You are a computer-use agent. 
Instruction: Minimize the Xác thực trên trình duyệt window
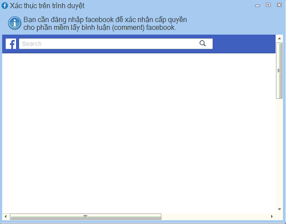click(258, 6)
